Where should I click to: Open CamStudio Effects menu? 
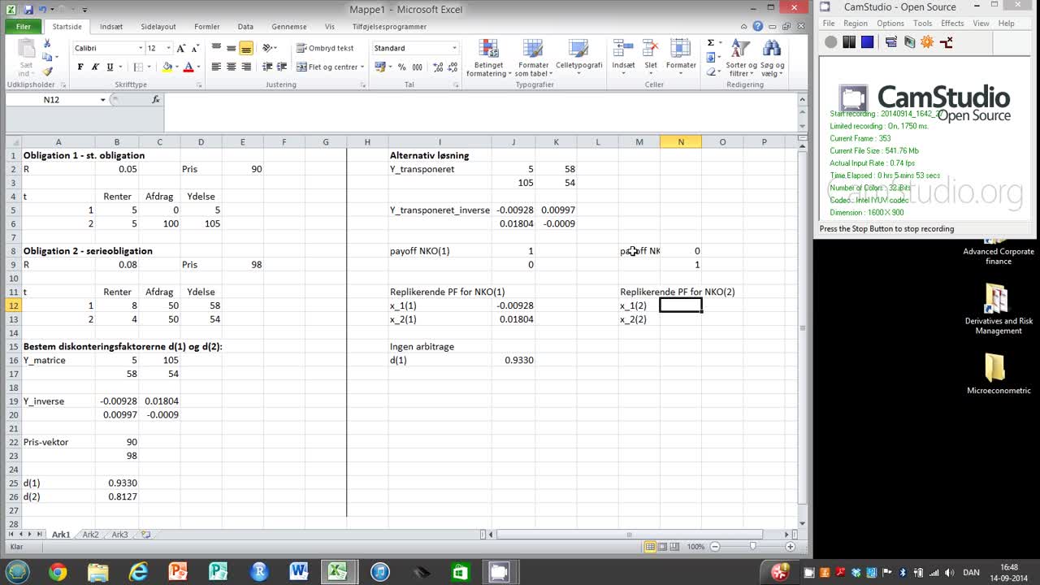tap(951, 24)
